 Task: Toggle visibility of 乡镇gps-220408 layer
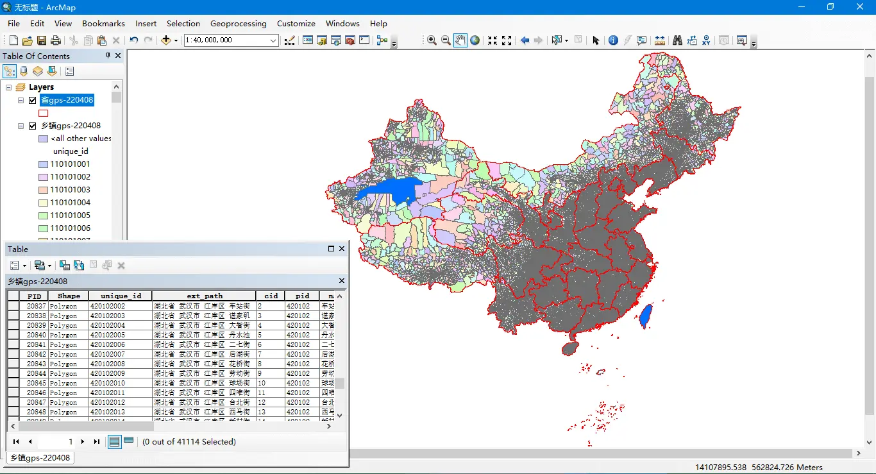tap(33, 126)
